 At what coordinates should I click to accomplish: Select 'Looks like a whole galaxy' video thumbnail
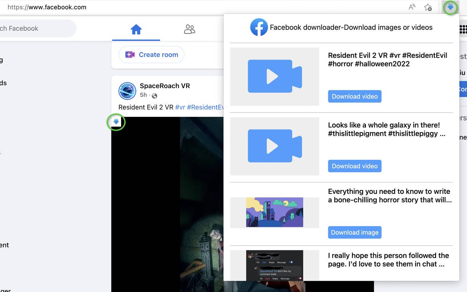click(x=275, y=146)
